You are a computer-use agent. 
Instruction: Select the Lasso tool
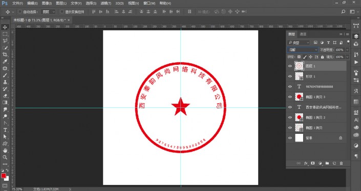[x=5, y=41]
